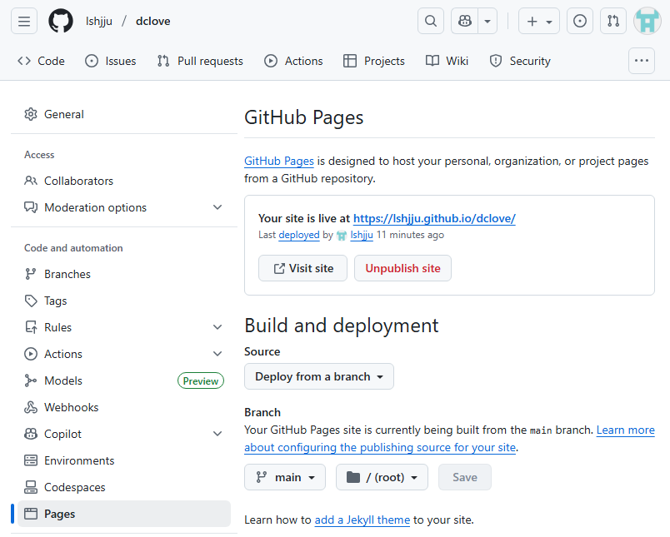Open the Deploy from a branch dropdown
The image size is (670, 537).
(x=319, y=376)
